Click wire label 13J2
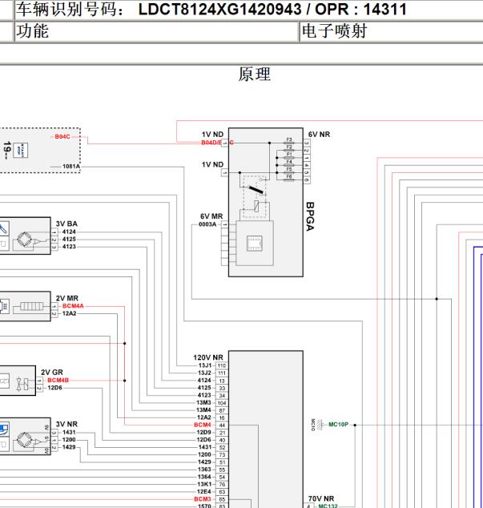Screen dimensions: 483x508 (x=204, y=373)
